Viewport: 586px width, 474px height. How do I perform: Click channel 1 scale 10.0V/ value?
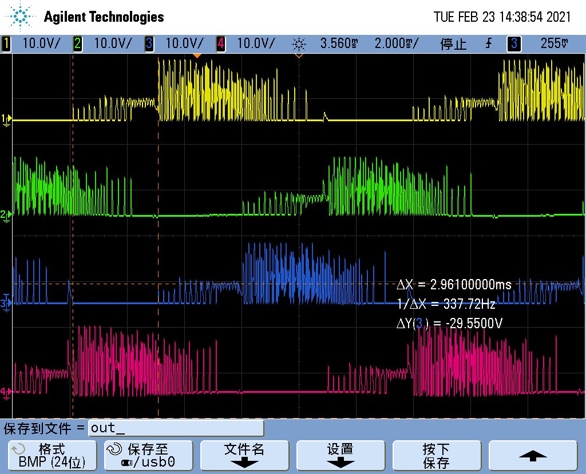point(41,43)
